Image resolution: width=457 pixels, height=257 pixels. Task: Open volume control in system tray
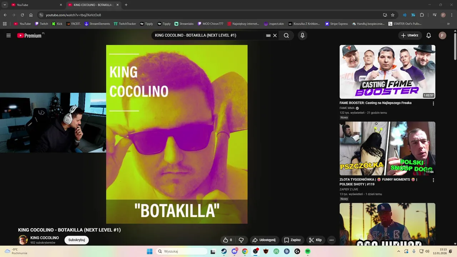(x=427, y=251)
